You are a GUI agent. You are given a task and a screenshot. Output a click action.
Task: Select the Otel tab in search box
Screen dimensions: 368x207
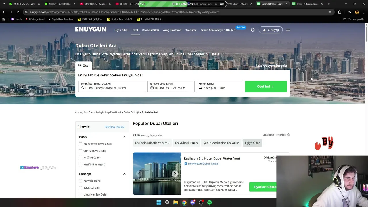(84, 66)
